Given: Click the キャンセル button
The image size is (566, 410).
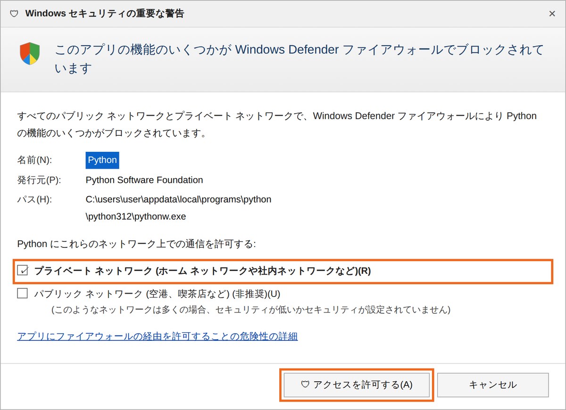Looking at the screenshot, I should [493, 385].
